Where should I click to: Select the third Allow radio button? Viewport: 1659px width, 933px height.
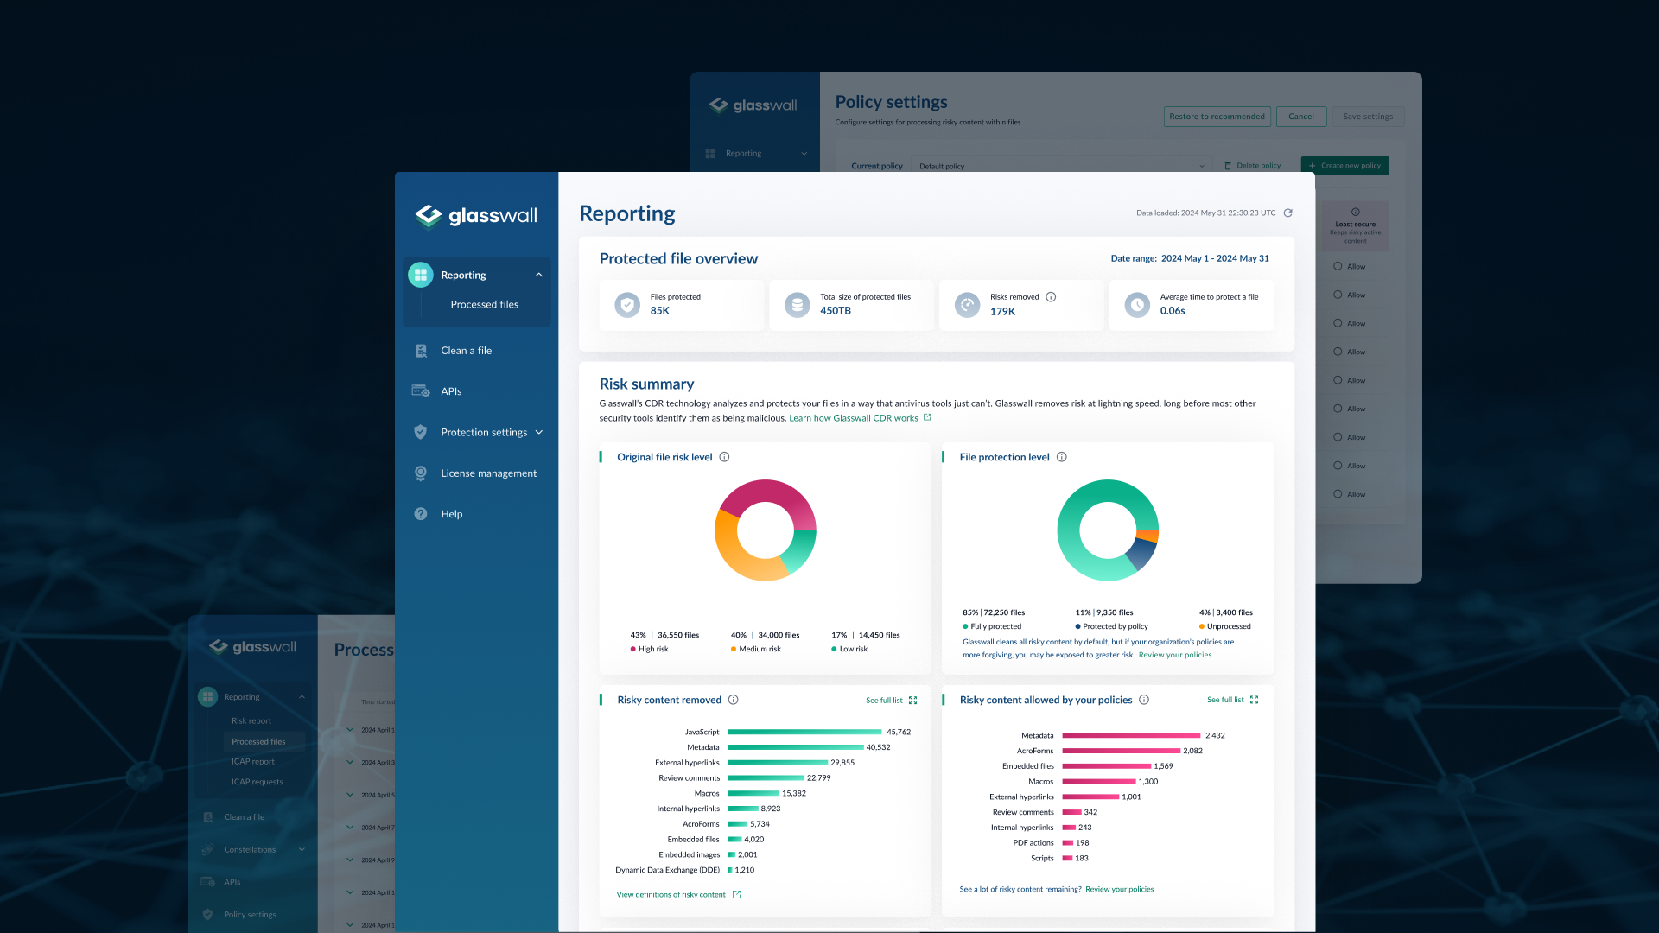1338,323
